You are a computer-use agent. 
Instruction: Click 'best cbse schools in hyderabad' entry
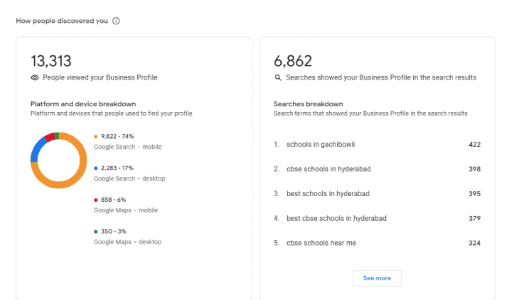[x=336, y=218]
